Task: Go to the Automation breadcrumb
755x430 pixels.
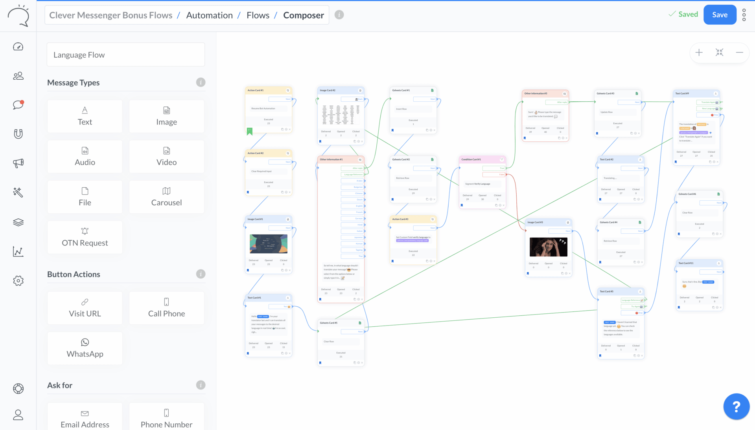Action: point(209,15)
